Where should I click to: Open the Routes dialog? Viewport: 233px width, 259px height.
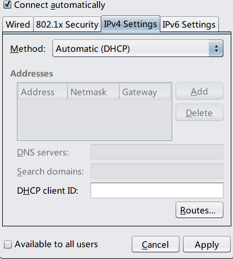click(x=199, y=210)
